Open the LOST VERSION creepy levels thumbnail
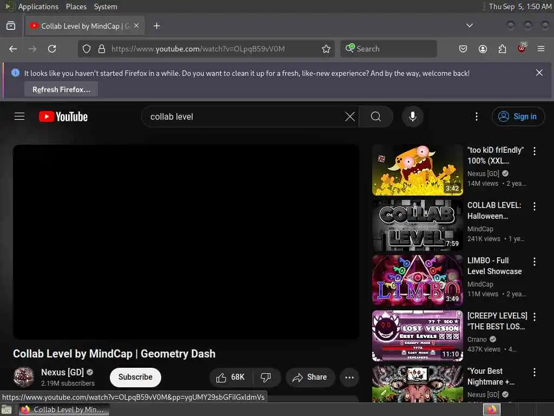This screenshot has width=554, height=416. click(418, 336)
